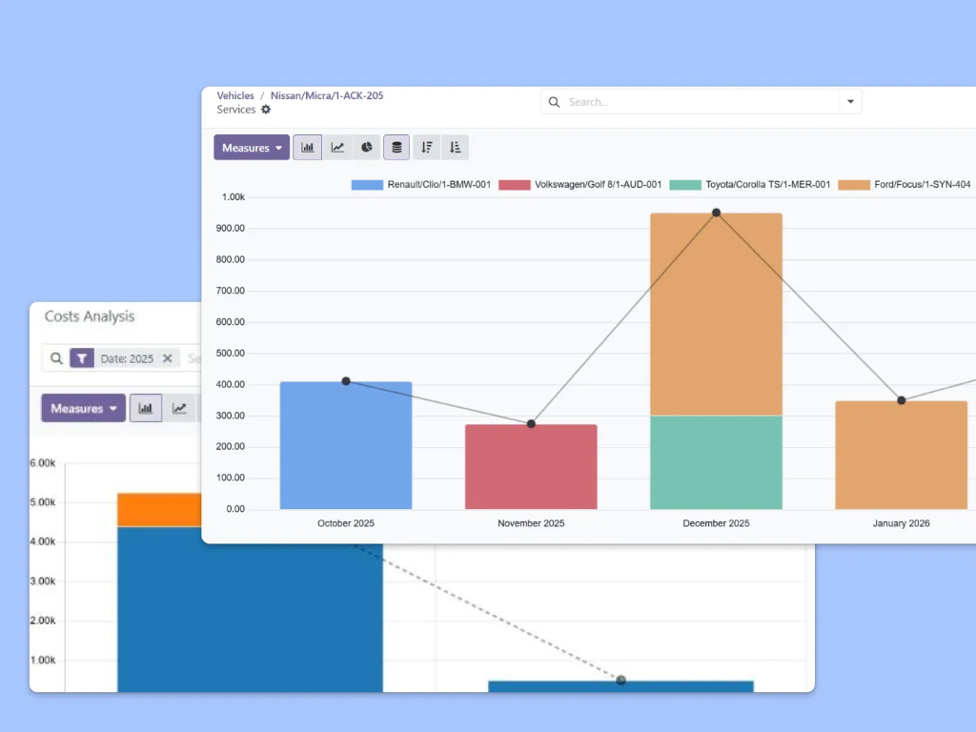
Task: Remove the Date: 2025 filter
Action: pyautogui.click(x=168, y=358)
